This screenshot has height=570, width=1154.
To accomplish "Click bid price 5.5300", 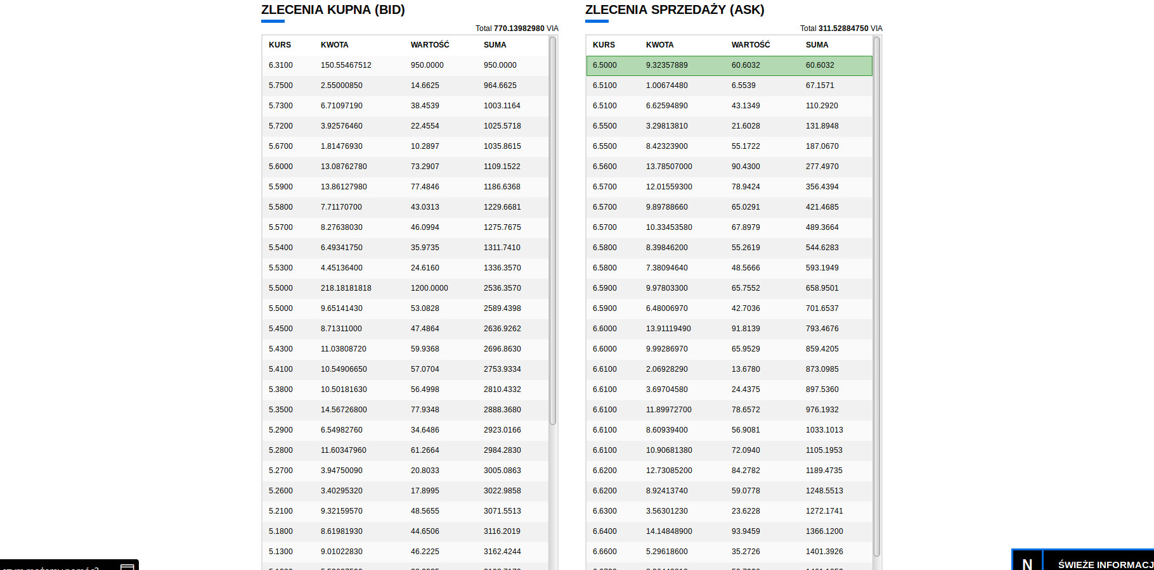I will (281, 268).
